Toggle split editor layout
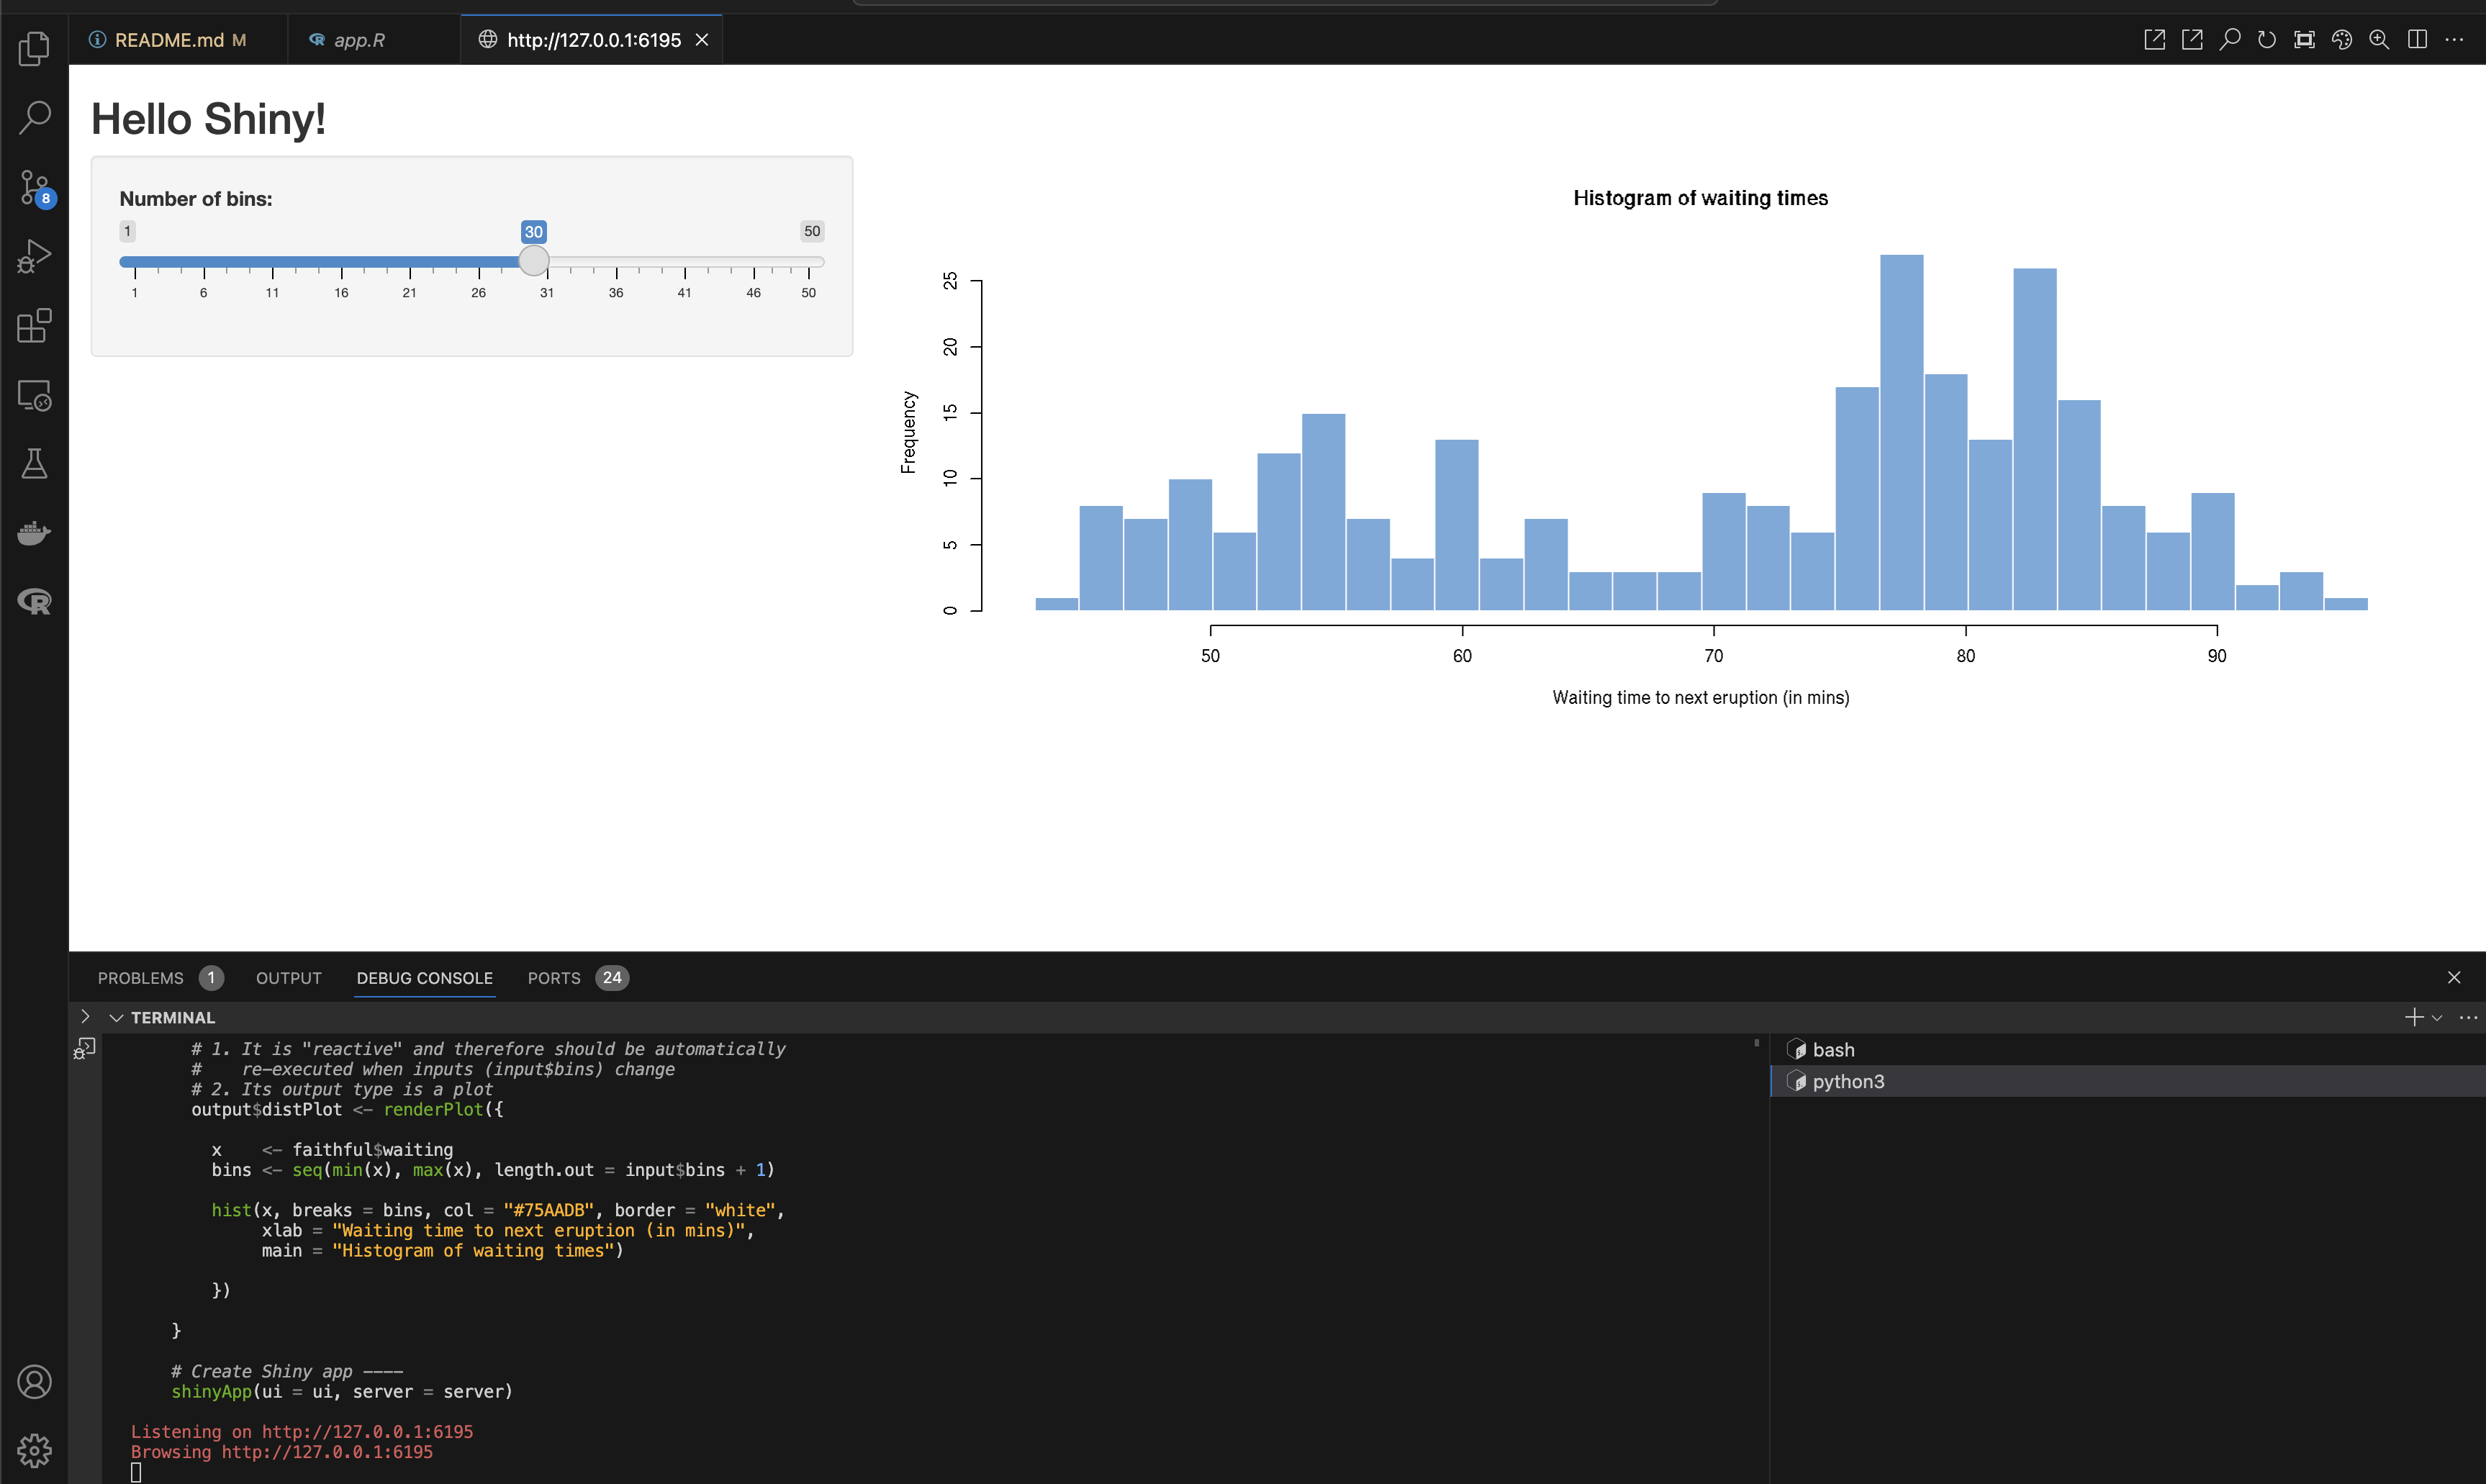The height and width of the screenshot is (1484, 2486). pos(2417,40)
